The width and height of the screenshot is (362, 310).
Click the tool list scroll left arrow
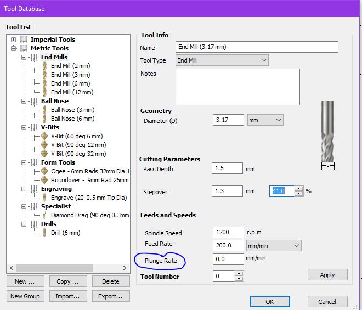(12, 268)
